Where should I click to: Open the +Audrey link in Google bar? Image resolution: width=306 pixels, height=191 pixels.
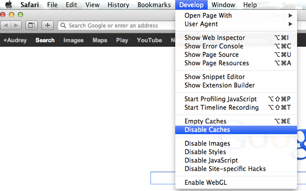pos(15,40)
